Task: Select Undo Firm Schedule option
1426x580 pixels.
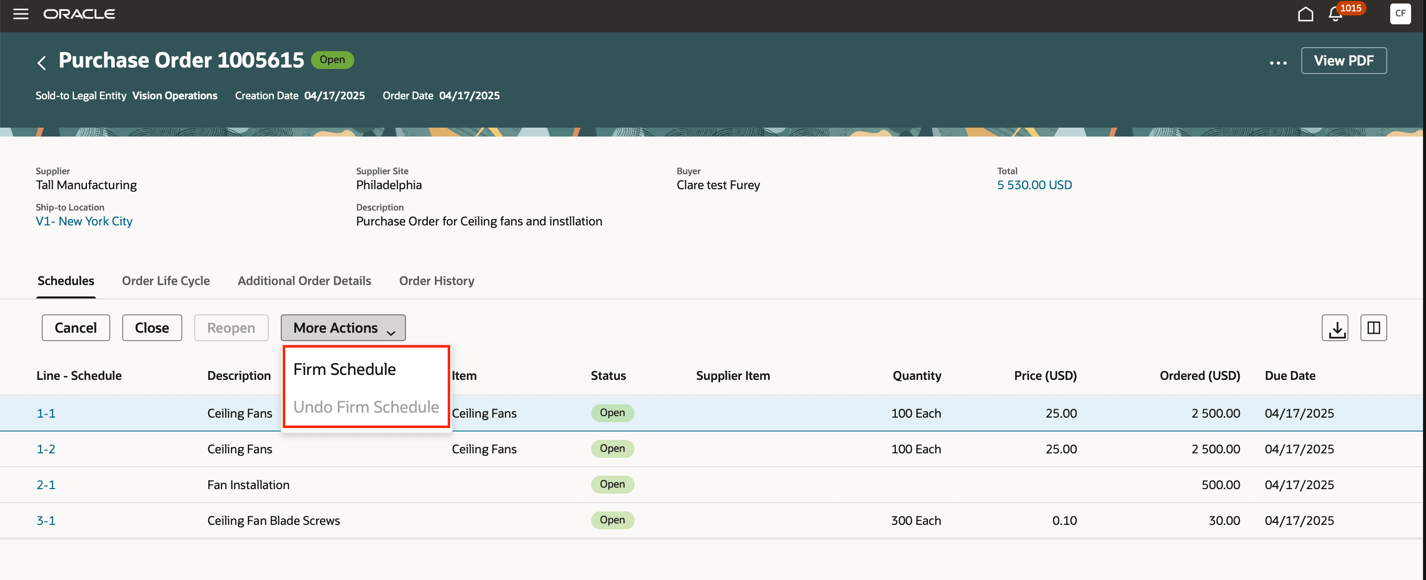Action: point(365,407)
